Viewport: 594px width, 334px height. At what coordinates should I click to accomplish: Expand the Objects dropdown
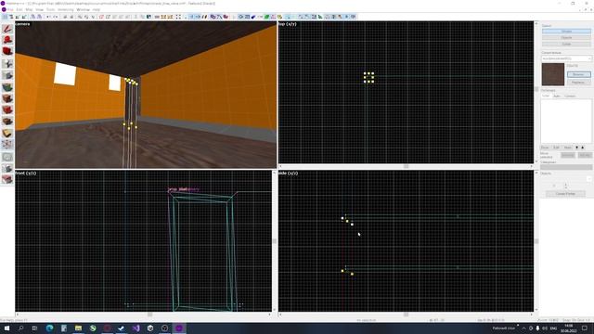(x=589, y=179)
